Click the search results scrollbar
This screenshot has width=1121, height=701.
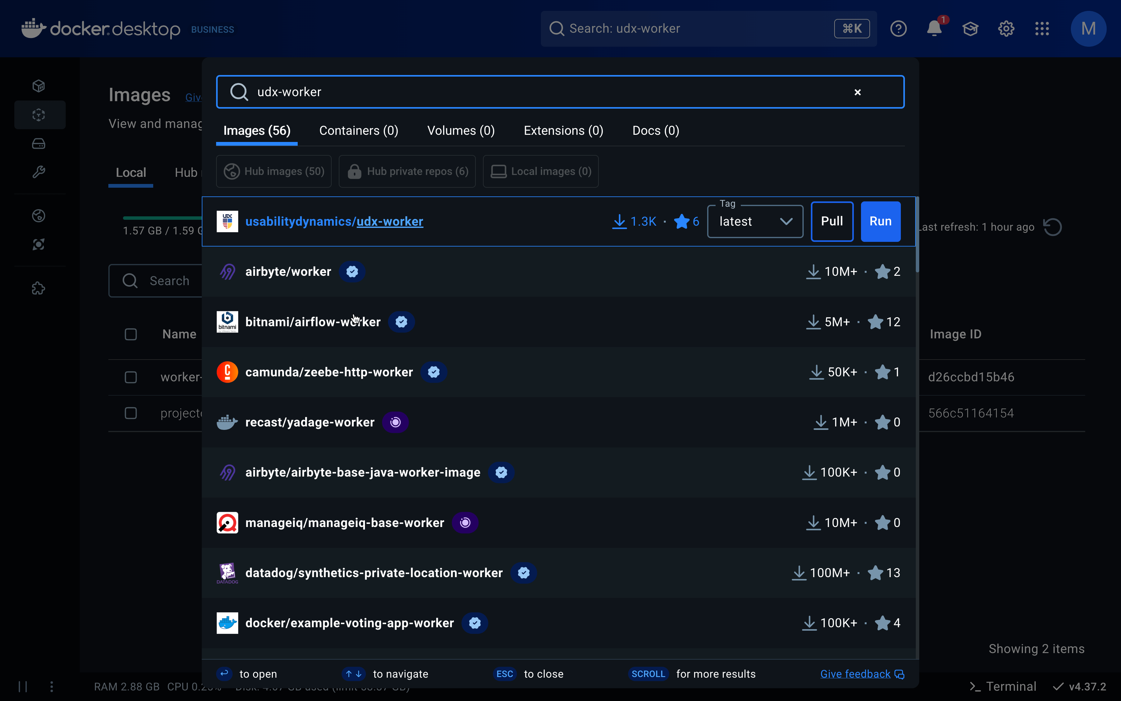coord(917,234)
